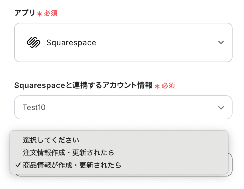Viewport: 244px width, 189px height.
Task: Click the red asterisk next to アプリ
Action: tap(40, 14)
